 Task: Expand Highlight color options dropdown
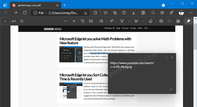[x=144, y=21]
